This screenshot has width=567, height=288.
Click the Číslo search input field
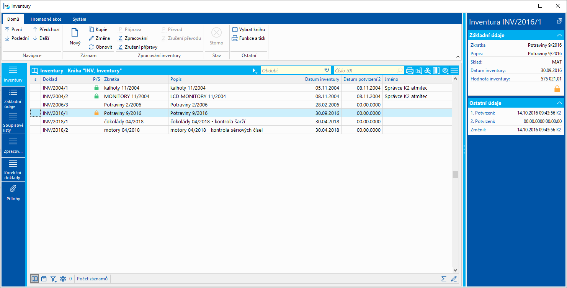click(x=365, y=70)
